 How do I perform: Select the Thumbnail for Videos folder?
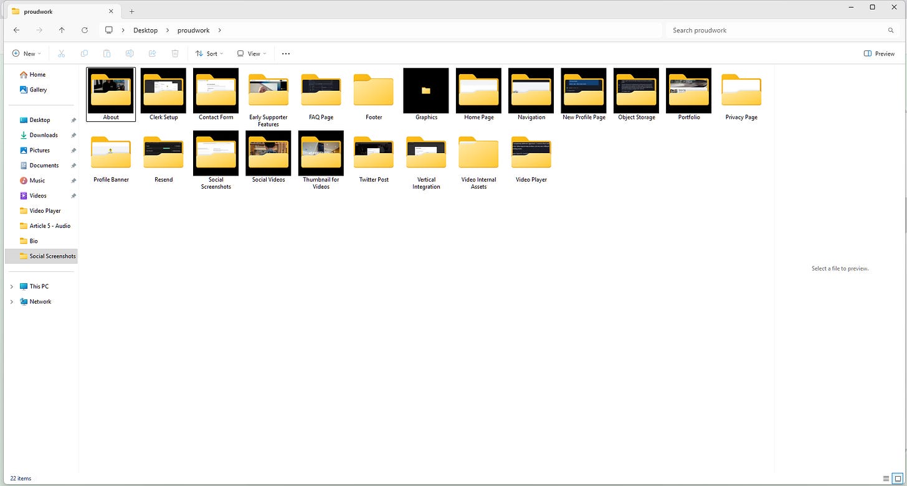tap(321, 160)
